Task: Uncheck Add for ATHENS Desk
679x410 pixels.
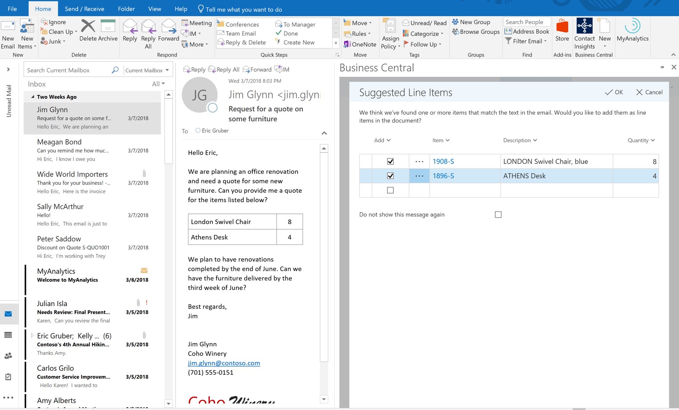Action: [390, 176]
